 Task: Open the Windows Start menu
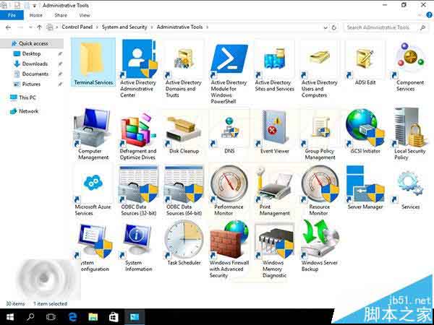(10, 317)
